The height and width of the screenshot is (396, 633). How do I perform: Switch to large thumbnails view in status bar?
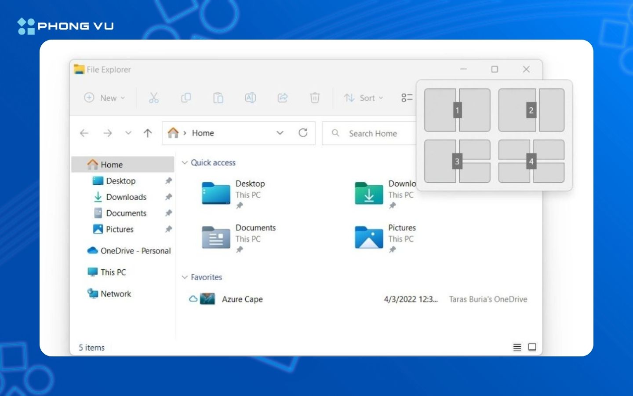click(x=532, y=348)
